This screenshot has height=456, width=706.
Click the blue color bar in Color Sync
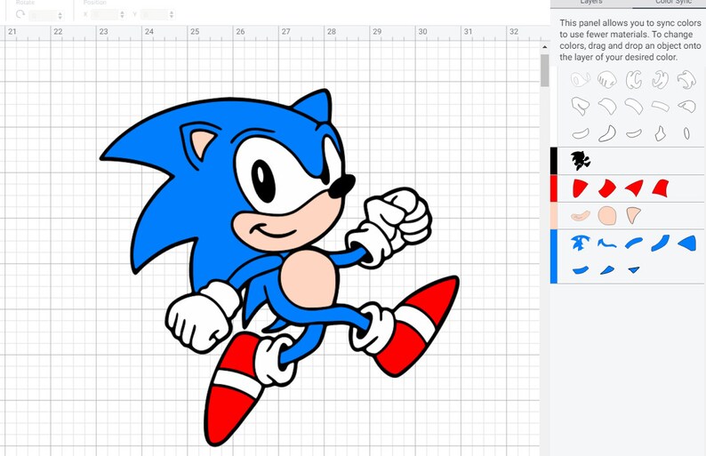554,257
